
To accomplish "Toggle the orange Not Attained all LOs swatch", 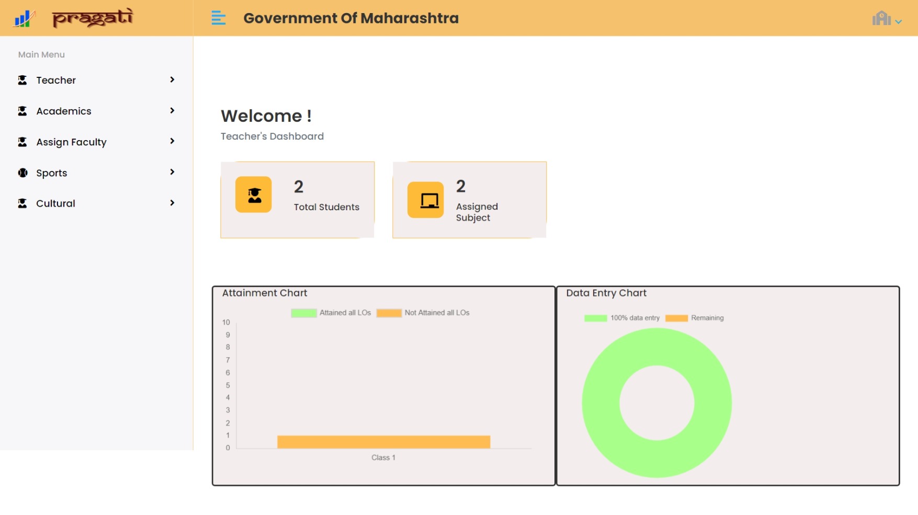I will point(389,313).
